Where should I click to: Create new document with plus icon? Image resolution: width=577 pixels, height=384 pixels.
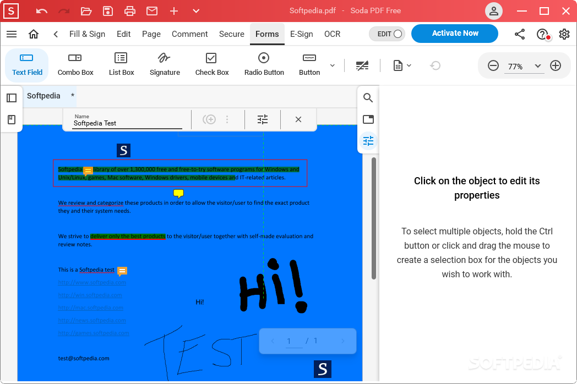click(174, 11)
